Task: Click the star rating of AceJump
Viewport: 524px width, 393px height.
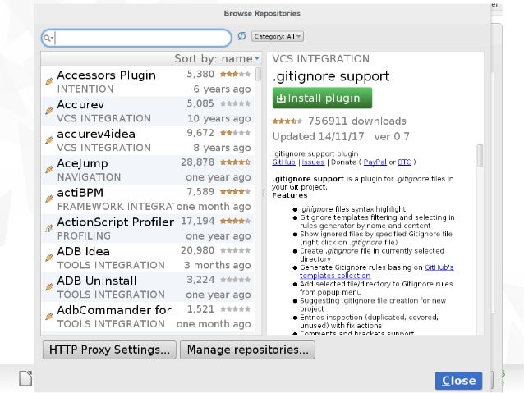Action: tap(235, 162)
